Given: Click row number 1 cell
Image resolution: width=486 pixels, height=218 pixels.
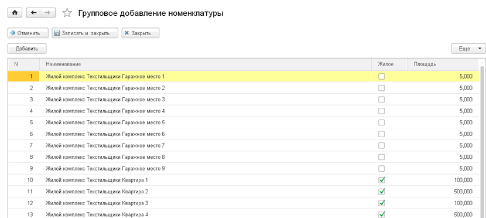Looking at the screenshot, I should (23, 76).
